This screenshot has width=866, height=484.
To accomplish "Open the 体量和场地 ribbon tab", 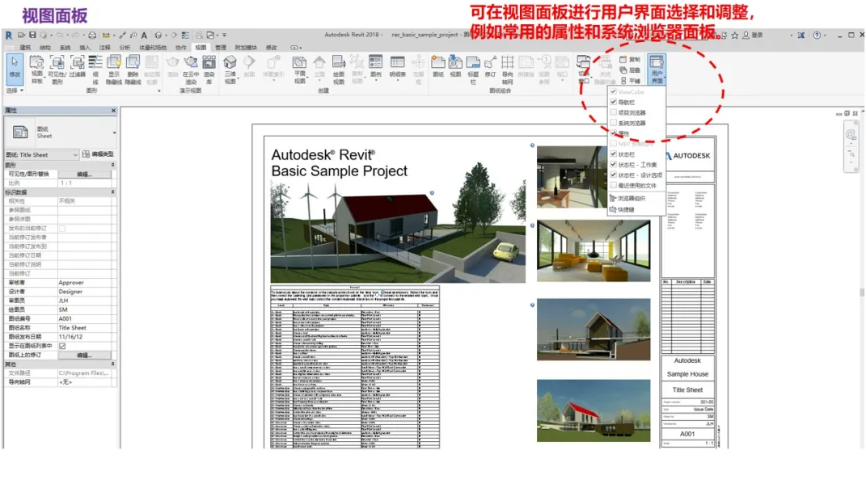I will click(x=152, y=47).
